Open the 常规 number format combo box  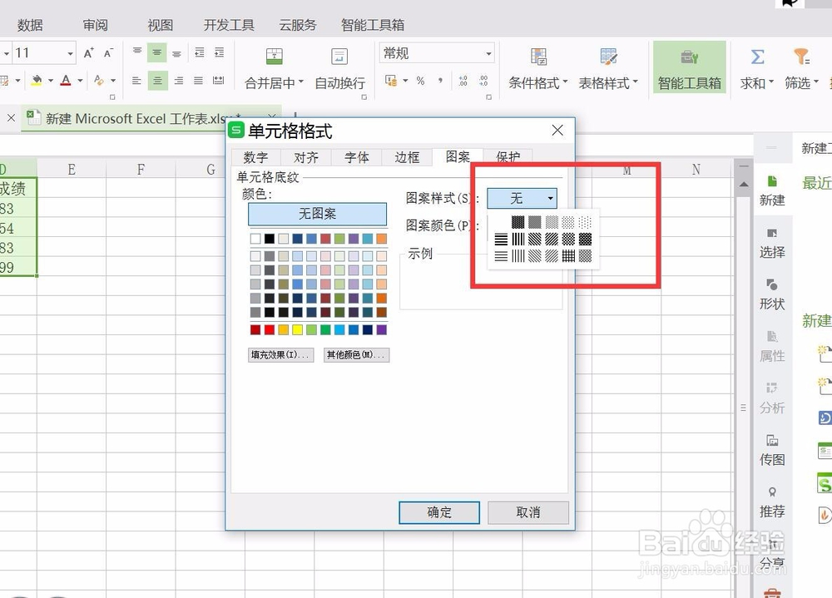pyautogui.click(x=436, y=52)
